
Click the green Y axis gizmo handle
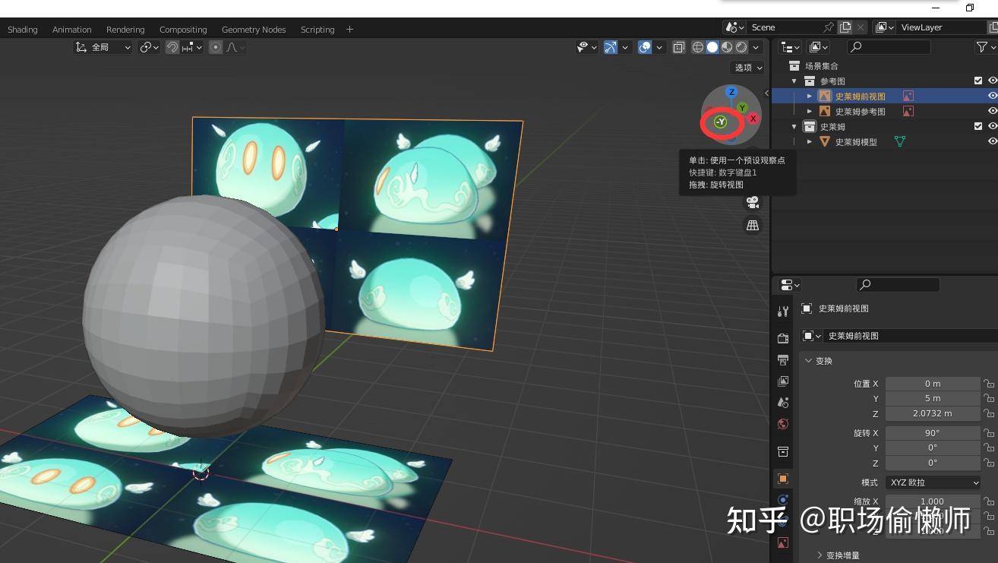742,108
